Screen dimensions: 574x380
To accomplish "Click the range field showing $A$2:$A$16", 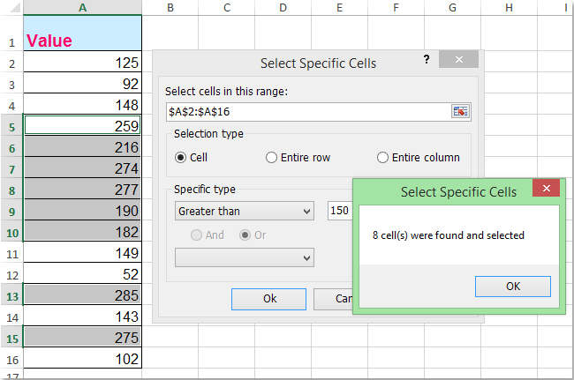I will 307,111.
